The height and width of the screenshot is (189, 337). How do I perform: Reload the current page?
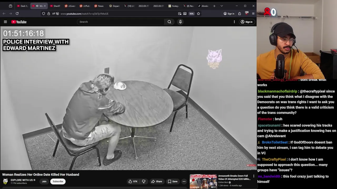point(17,14)
